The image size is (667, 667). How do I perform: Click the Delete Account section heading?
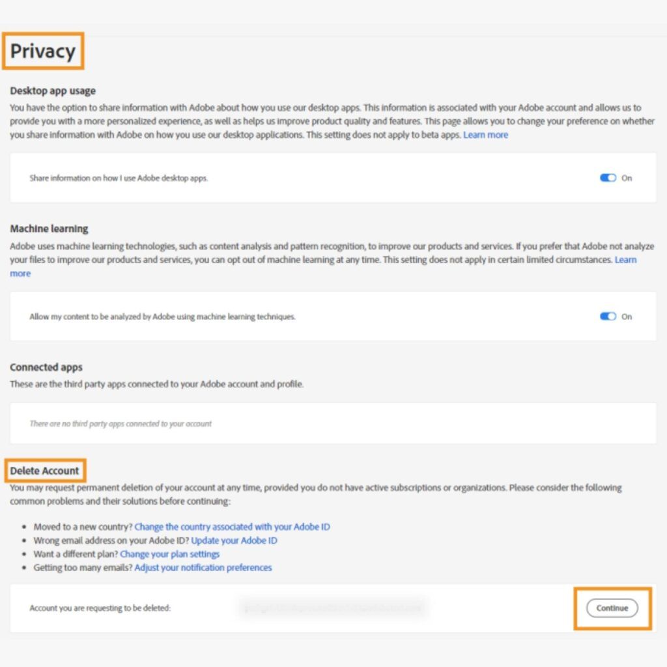(45, 470)
